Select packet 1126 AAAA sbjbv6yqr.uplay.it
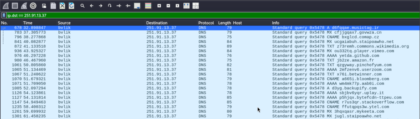The width and height of the screenshot is (420, 119). 210,93
